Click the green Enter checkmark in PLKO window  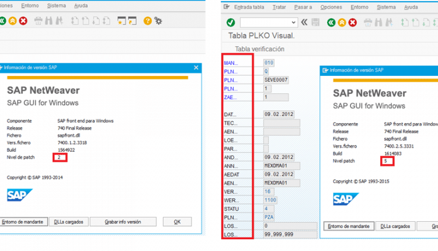pyautogui.click(x=231, y=22)
